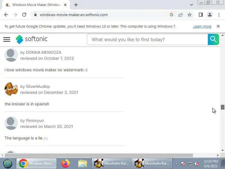Click review text about no watermark
Viewport: 225px width, 169px height.
(46, 70)
